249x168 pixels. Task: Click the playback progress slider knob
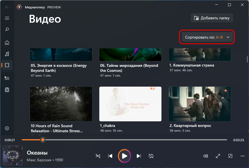click(x=43, y=140)
